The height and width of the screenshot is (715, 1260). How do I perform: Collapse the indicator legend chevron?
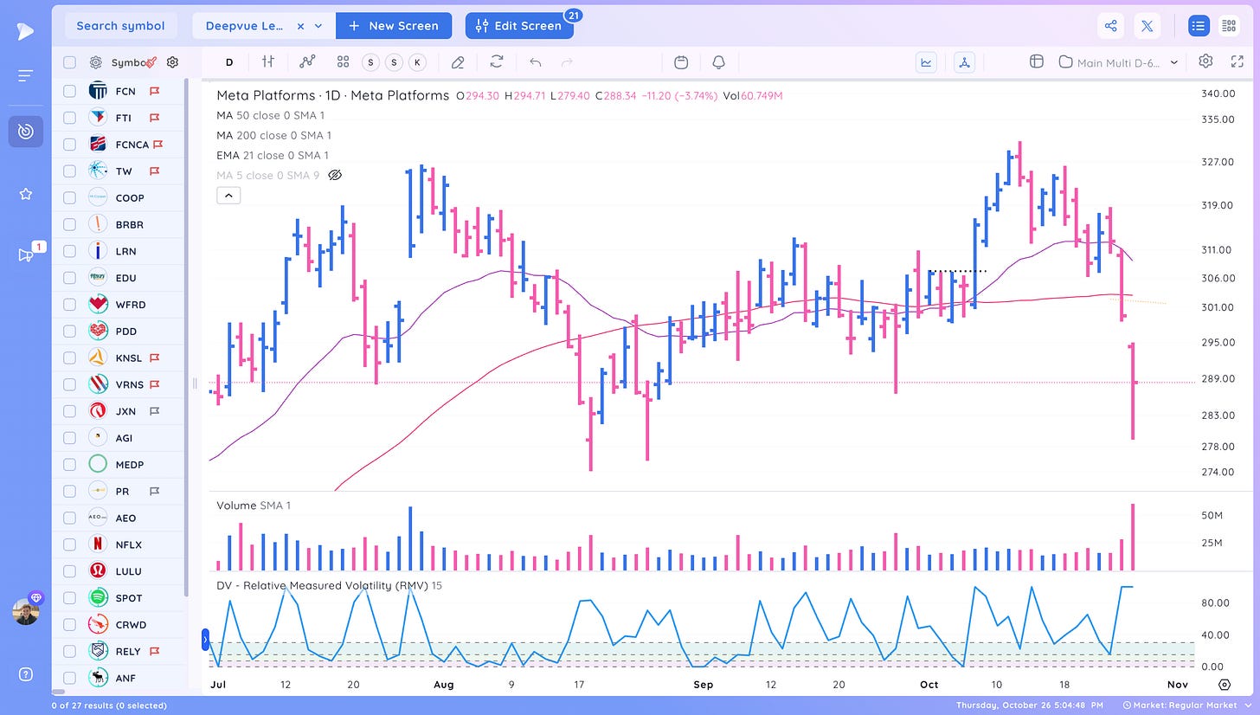pos(228,196)
